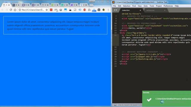
Task: Switch to Chrome tab with lightbulb icon
Action: [x=84, y=5]
